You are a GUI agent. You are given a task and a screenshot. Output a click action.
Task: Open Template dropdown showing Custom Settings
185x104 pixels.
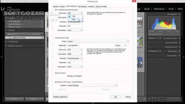pos(92,86)
